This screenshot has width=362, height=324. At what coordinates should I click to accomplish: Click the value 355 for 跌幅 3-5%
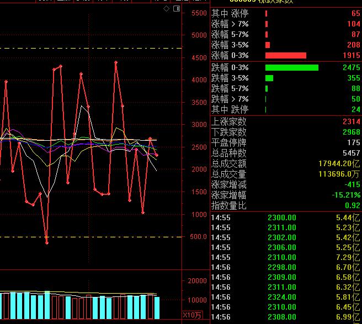(x=354, y=78)
